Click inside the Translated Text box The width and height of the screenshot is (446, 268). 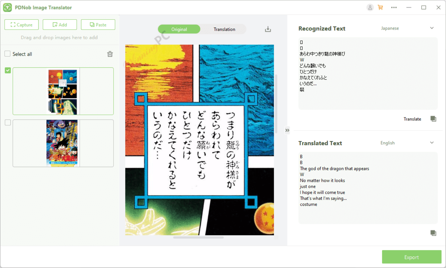[368, 188]
